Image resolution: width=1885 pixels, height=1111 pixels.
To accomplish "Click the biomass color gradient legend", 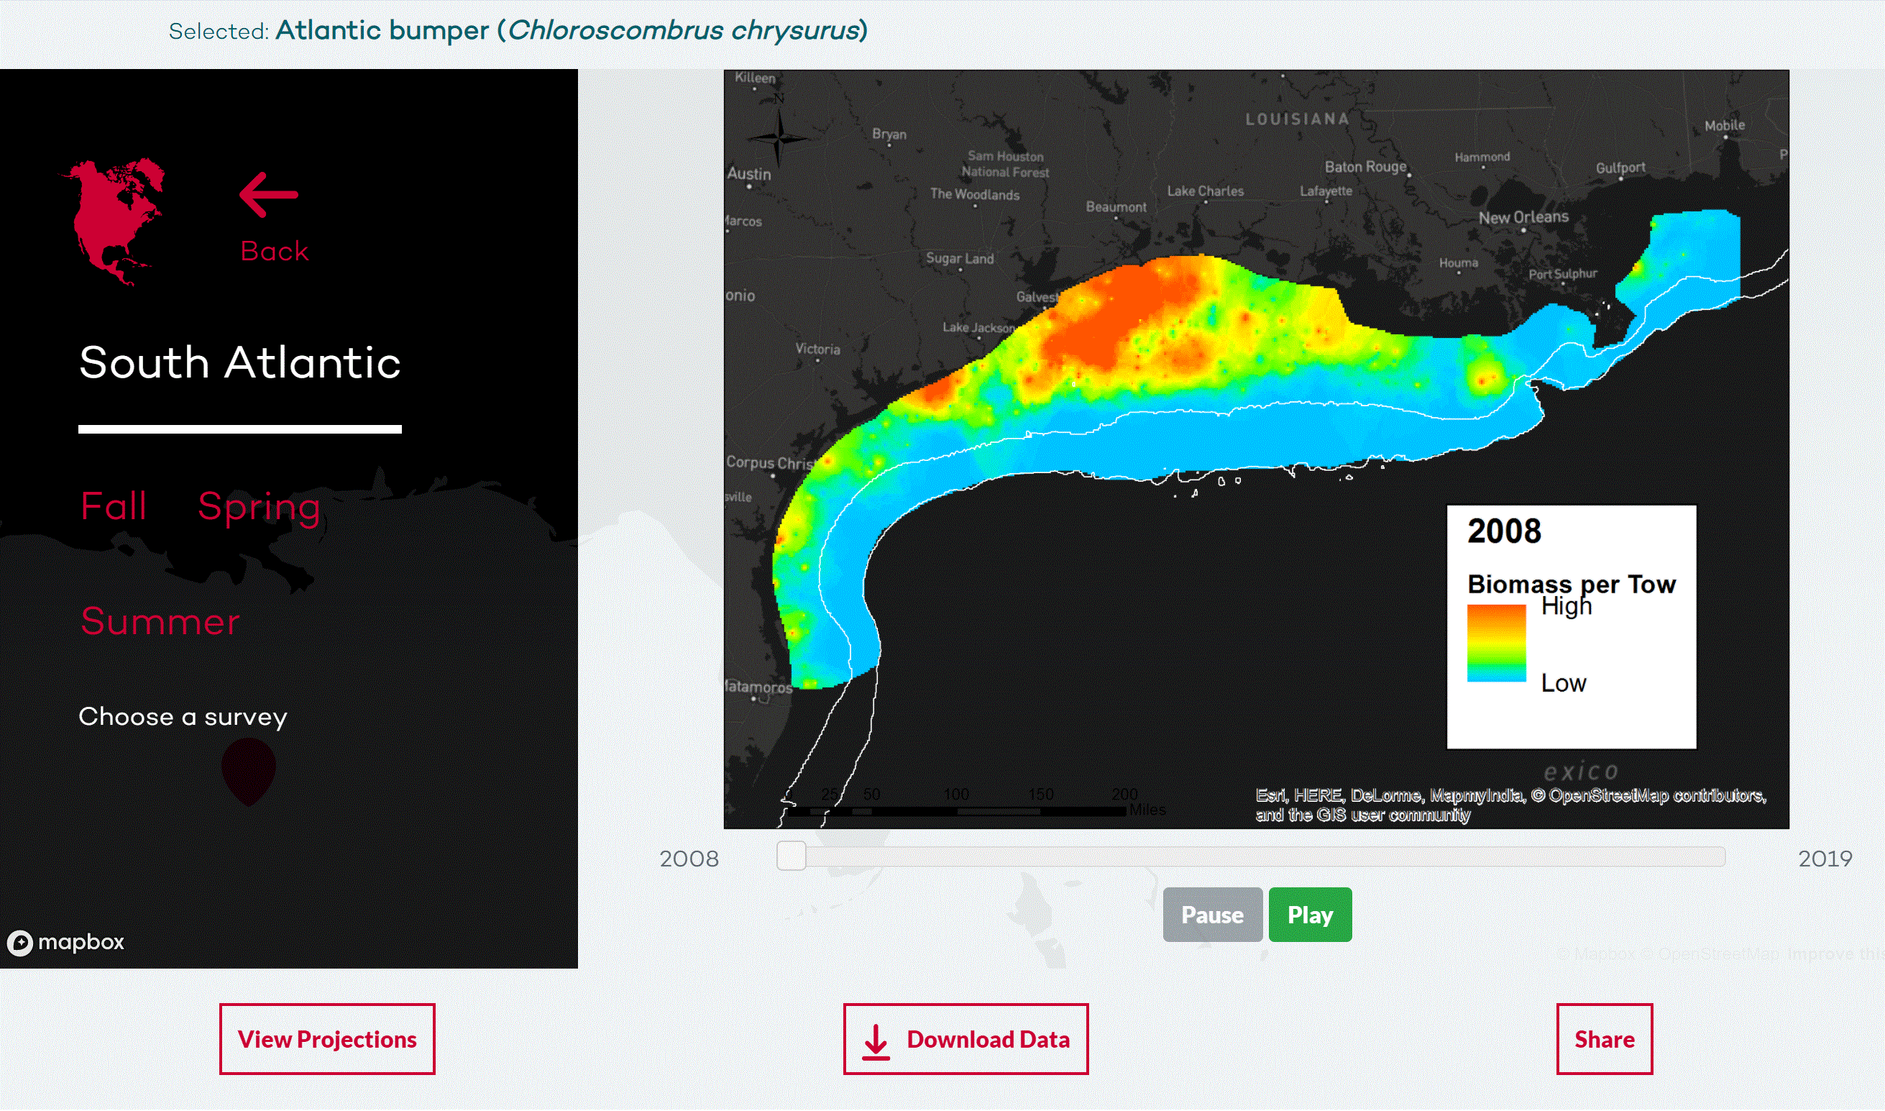I will (1498, 644).
